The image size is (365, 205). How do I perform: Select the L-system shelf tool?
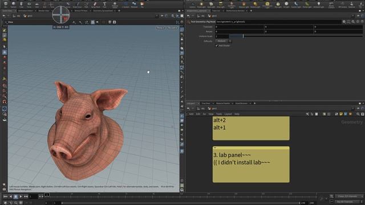pyautogui.click(x=125, y=5)
